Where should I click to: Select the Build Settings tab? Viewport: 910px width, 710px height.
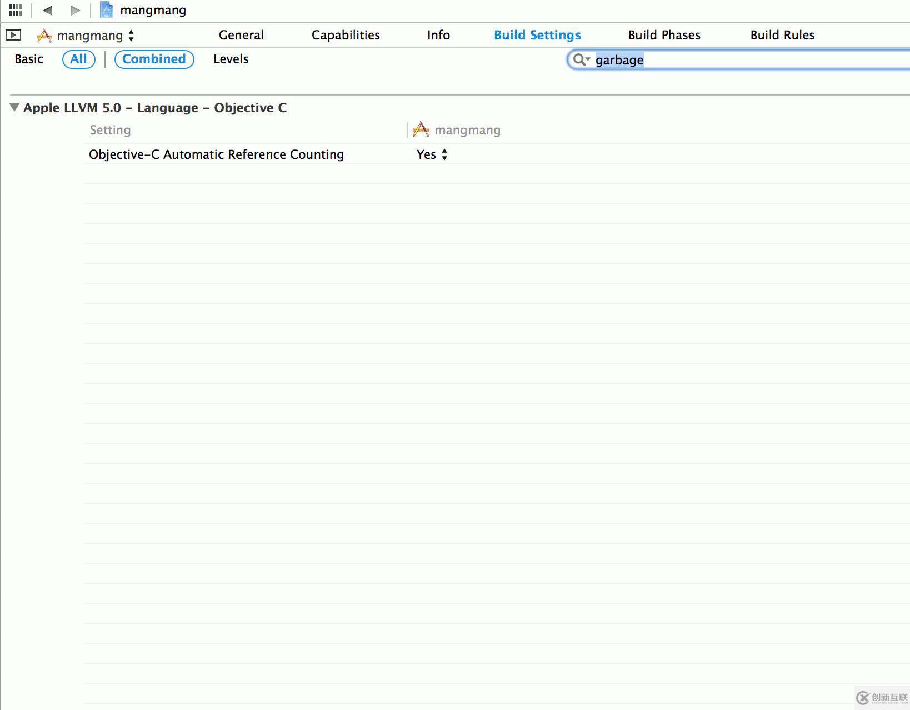[x=537, y=35]
